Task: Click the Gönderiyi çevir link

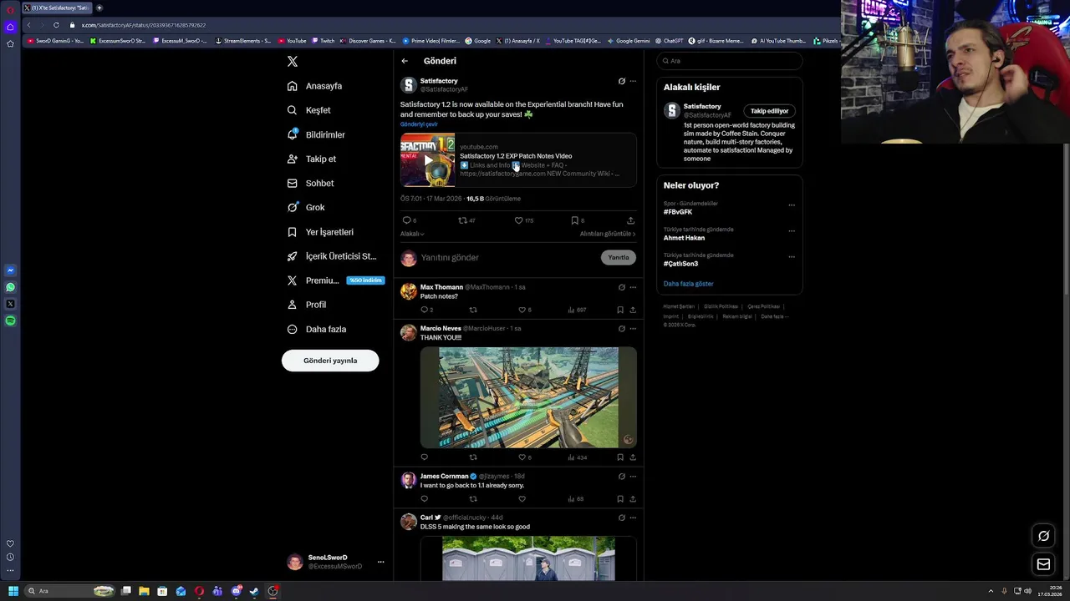Action: (419, 124)
